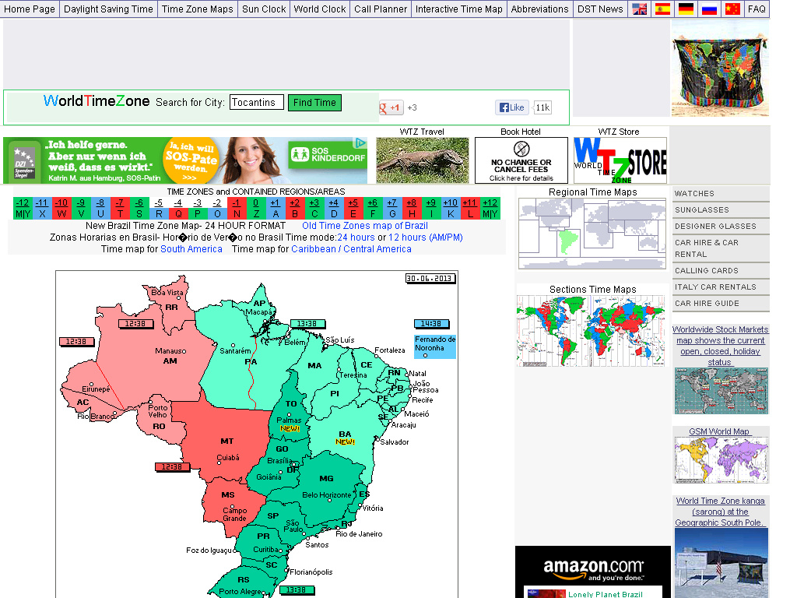
Task: Open World Time Zone kanga South Pole link
Action: (x=720, y=512)
